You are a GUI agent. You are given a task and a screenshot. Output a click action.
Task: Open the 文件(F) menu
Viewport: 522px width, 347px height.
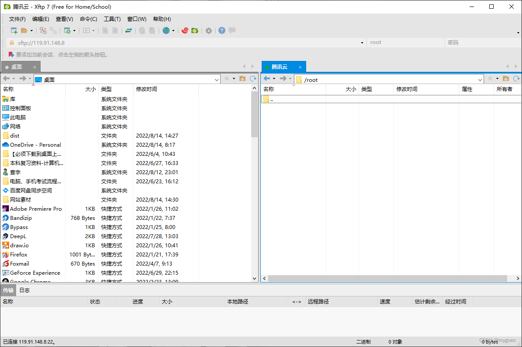point(17,19)
